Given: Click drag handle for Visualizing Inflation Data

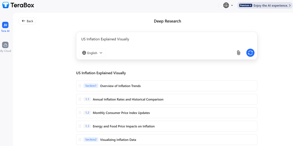Looking at the screenshot, I should [80, 140].
